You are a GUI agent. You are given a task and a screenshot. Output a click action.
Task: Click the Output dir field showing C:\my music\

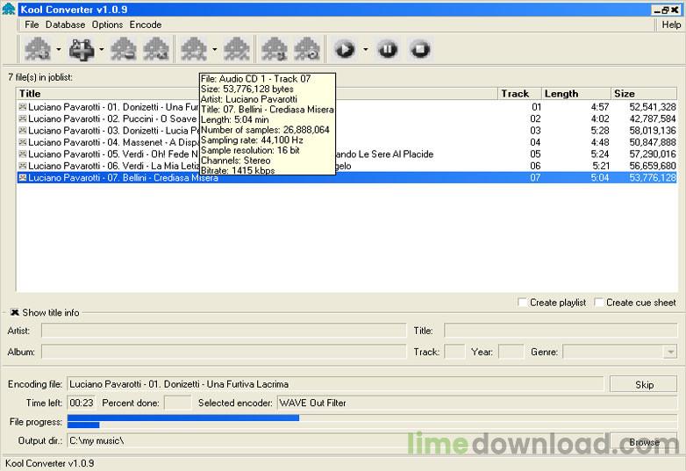tap(335, 441)
